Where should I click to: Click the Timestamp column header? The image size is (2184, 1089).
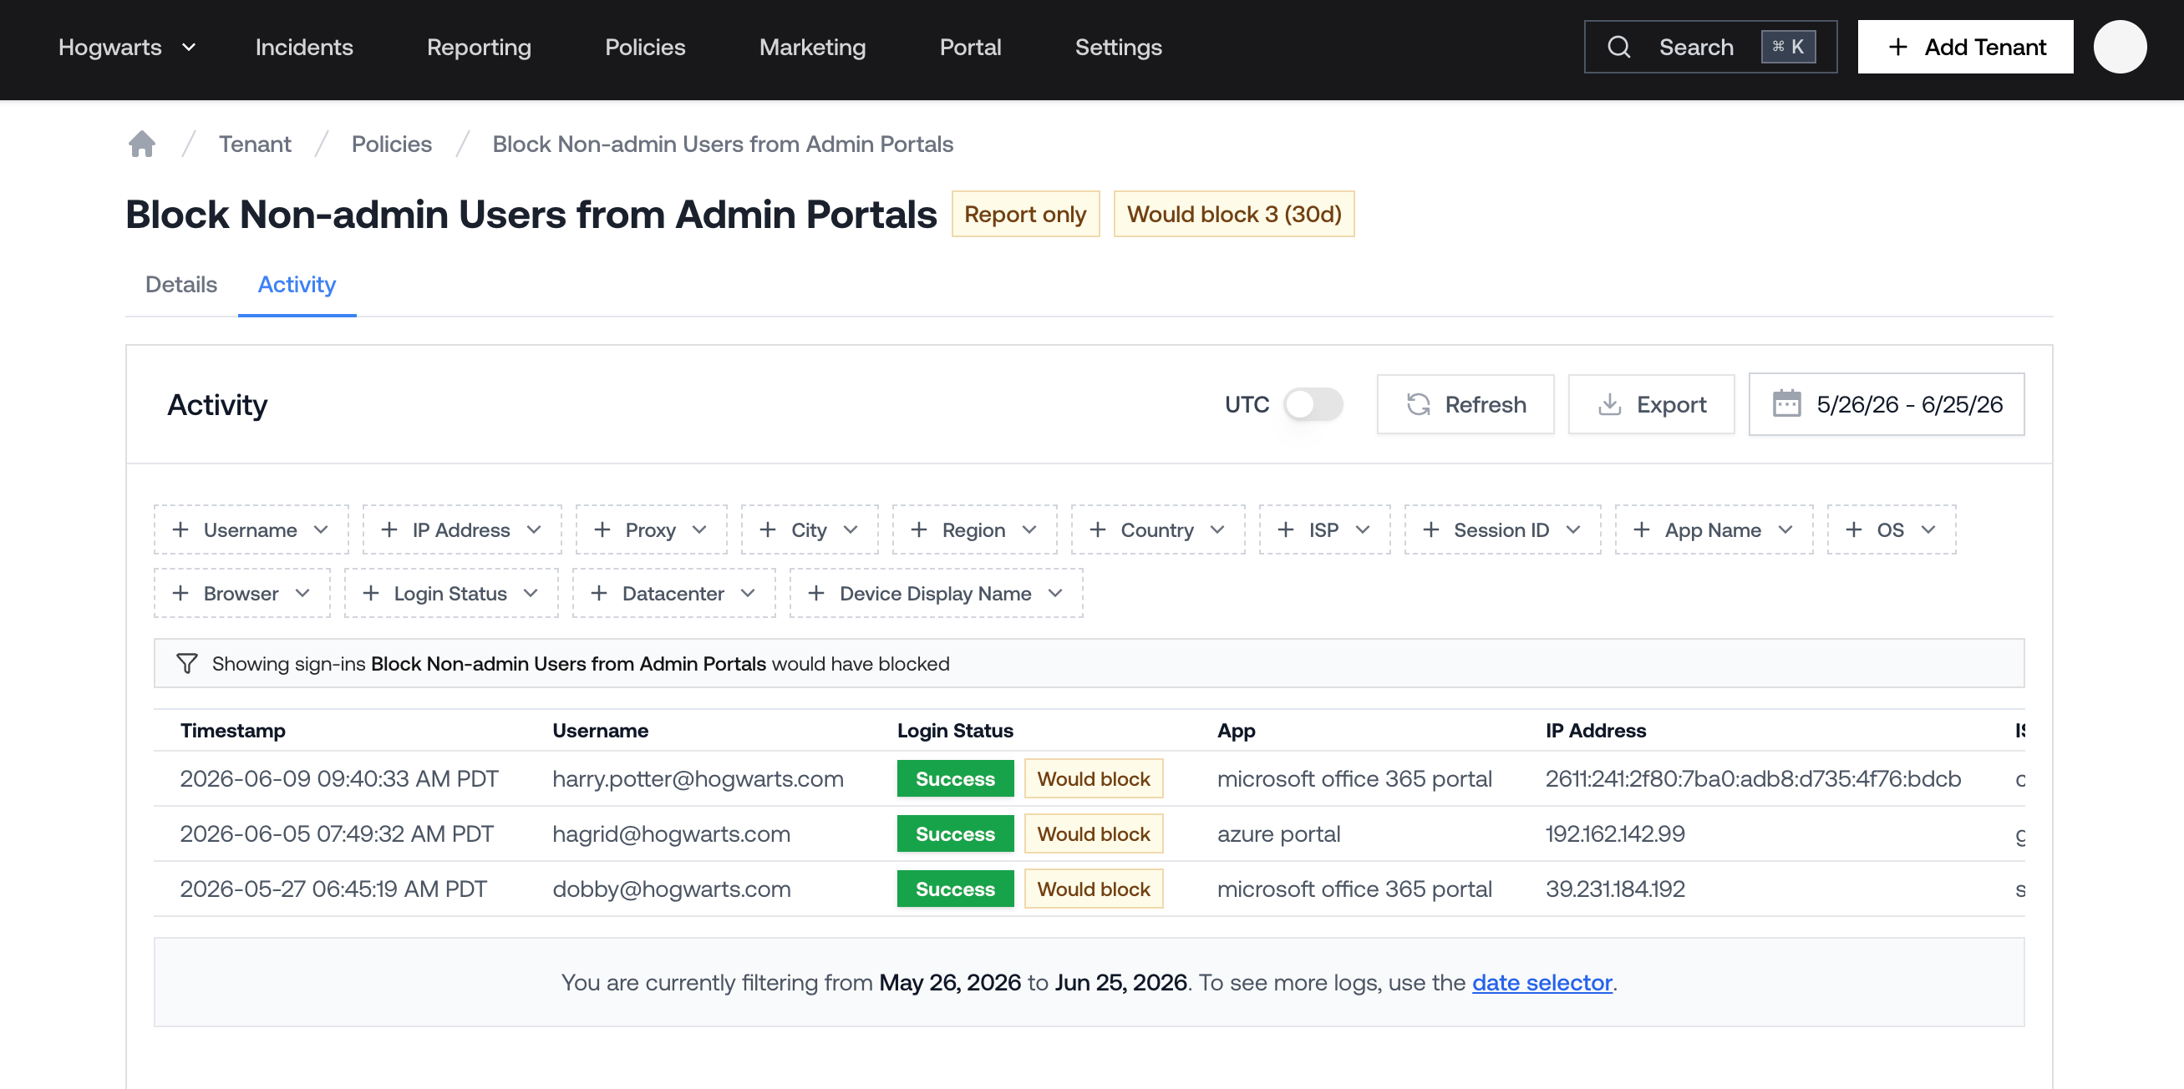(232, 731)
